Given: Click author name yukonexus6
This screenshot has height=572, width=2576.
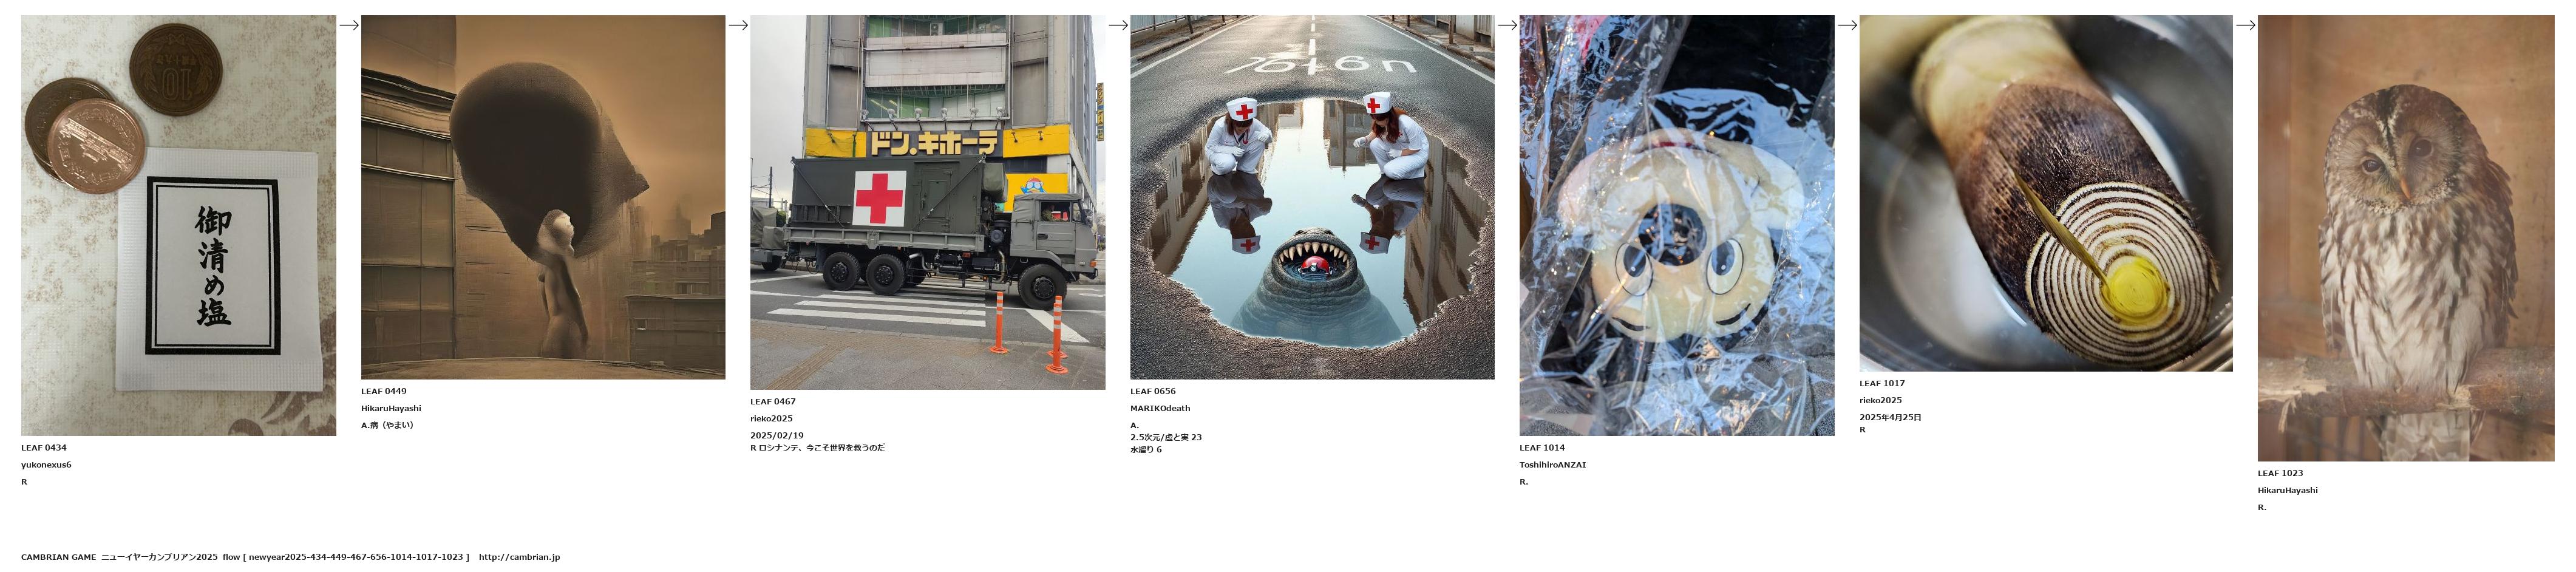Looking at the screenshot, I should tap(46, 465).
